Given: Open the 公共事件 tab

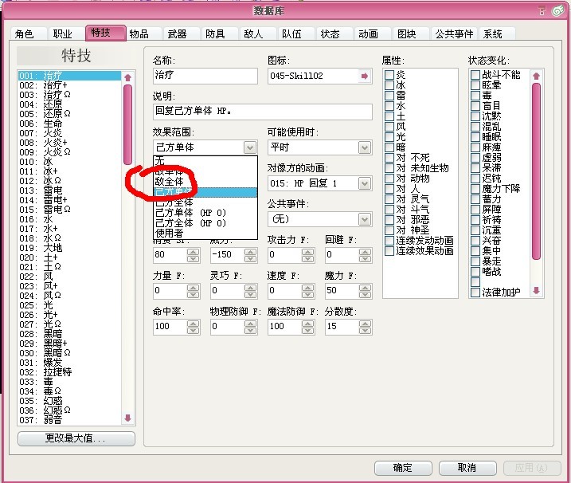Looking at the screenshot, I should [454, 34].
